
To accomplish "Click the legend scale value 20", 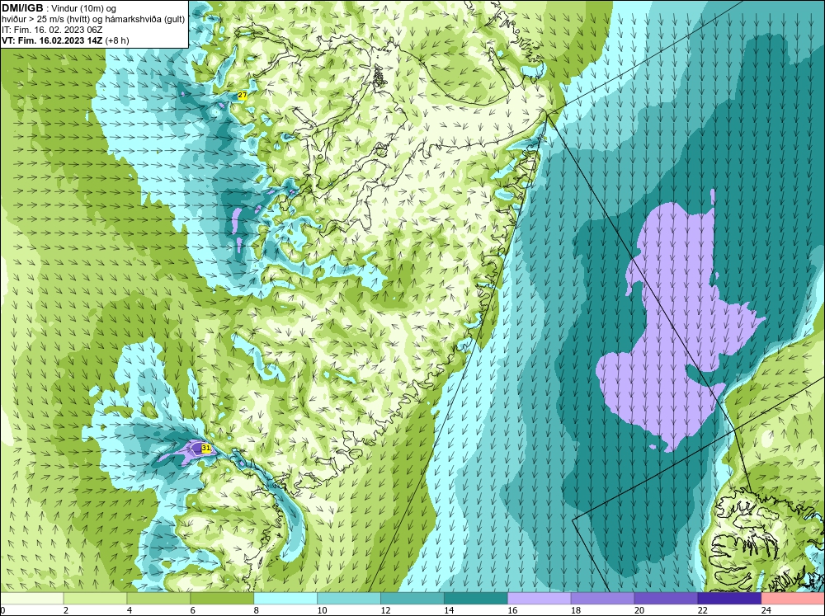I will pos(639,610).
